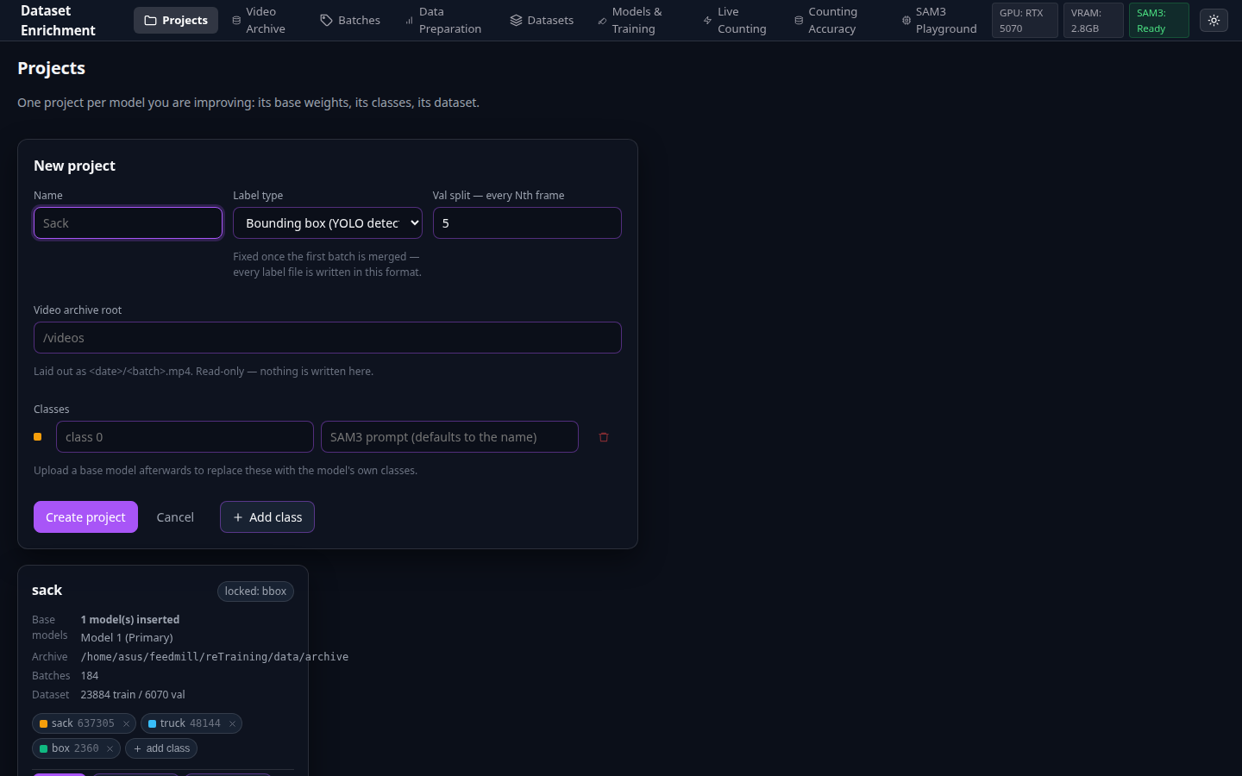Screen dimensions: 1242x776
Task: Open the Datasets tab
Action: pos(542,20)
